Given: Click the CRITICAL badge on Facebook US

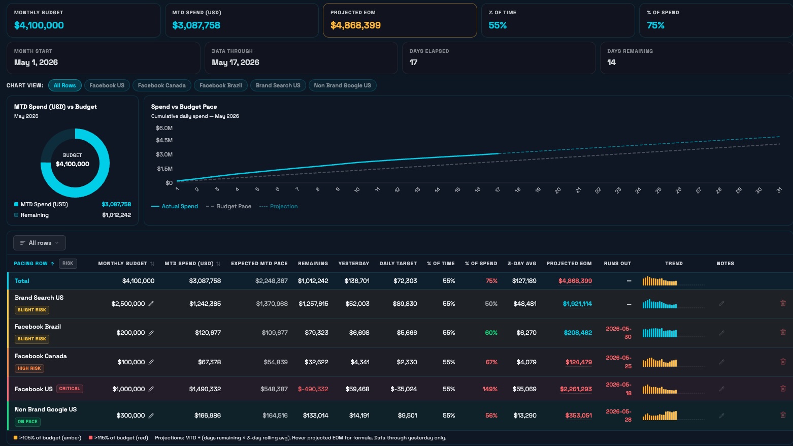Looking at the screenshot, I should [x=70, y=389].
